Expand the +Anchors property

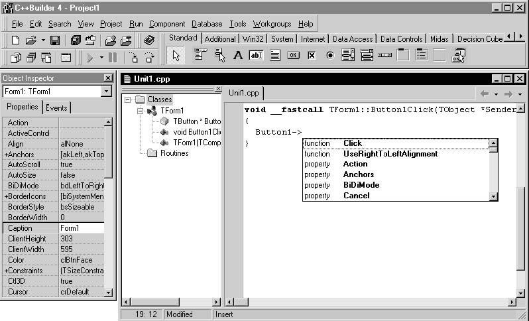pyautogui.click(x=6, y=155)
